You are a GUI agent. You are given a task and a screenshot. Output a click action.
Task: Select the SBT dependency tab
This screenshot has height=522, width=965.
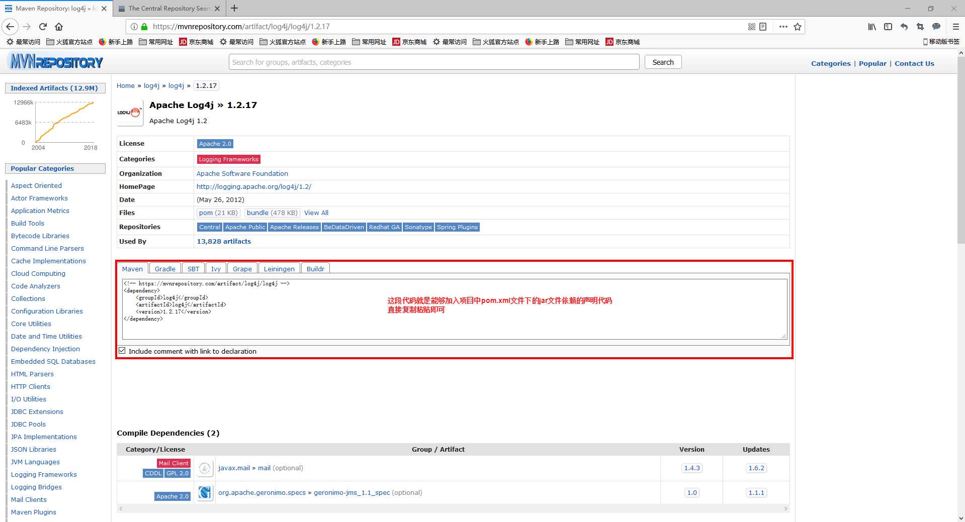[193, 269]
